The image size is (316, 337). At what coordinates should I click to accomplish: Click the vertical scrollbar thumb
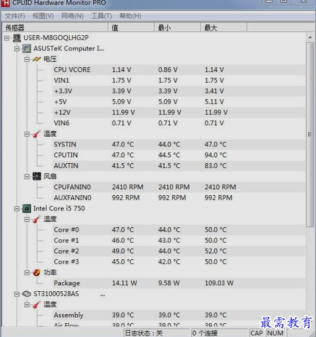point(310,134)
